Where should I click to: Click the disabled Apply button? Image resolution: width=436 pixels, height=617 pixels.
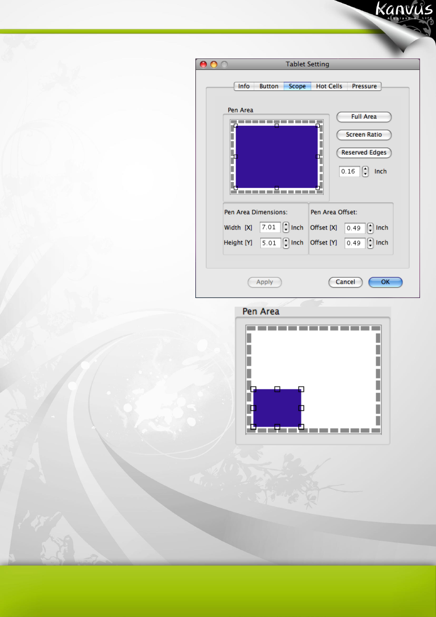pos(265,282)
